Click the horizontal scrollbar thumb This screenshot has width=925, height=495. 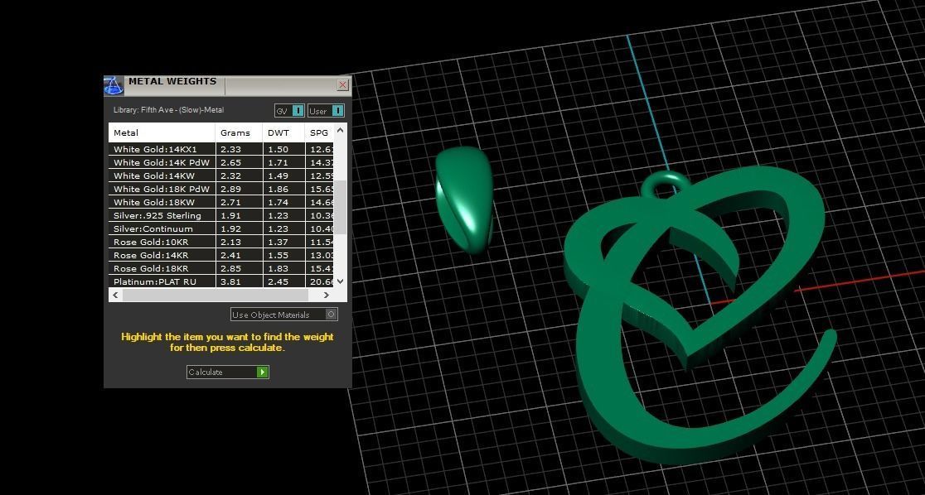pyautogui.click(x=216, y=295)
